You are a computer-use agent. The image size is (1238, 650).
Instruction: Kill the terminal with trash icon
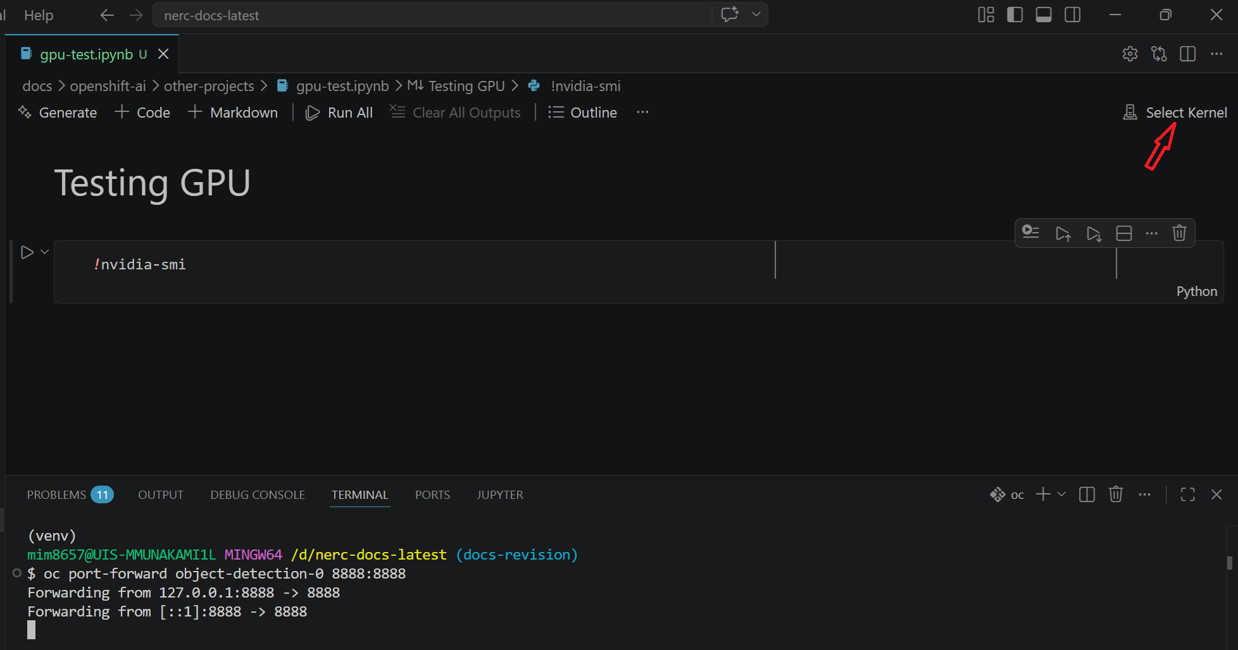[1115, 494]
